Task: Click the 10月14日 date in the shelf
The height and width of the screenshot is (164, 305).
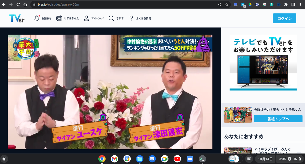Action: point(265,159)
